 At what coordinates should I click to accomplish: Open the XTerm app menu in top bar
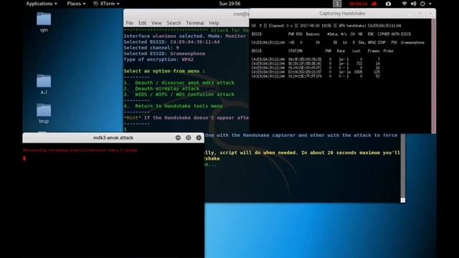[x=107, y=4]
